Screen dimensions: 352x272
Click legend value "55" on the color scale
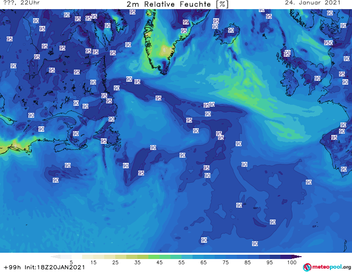click(182, 262)
